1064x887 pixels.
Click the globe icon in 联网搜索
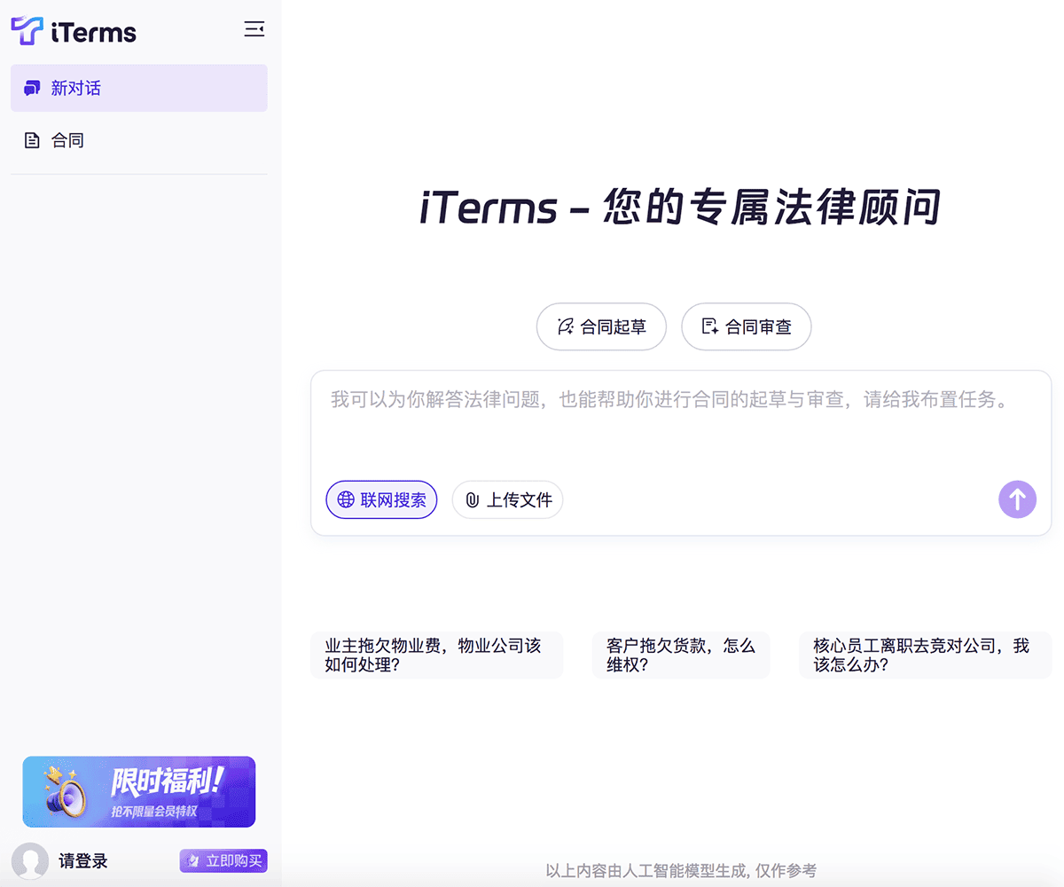346,499
